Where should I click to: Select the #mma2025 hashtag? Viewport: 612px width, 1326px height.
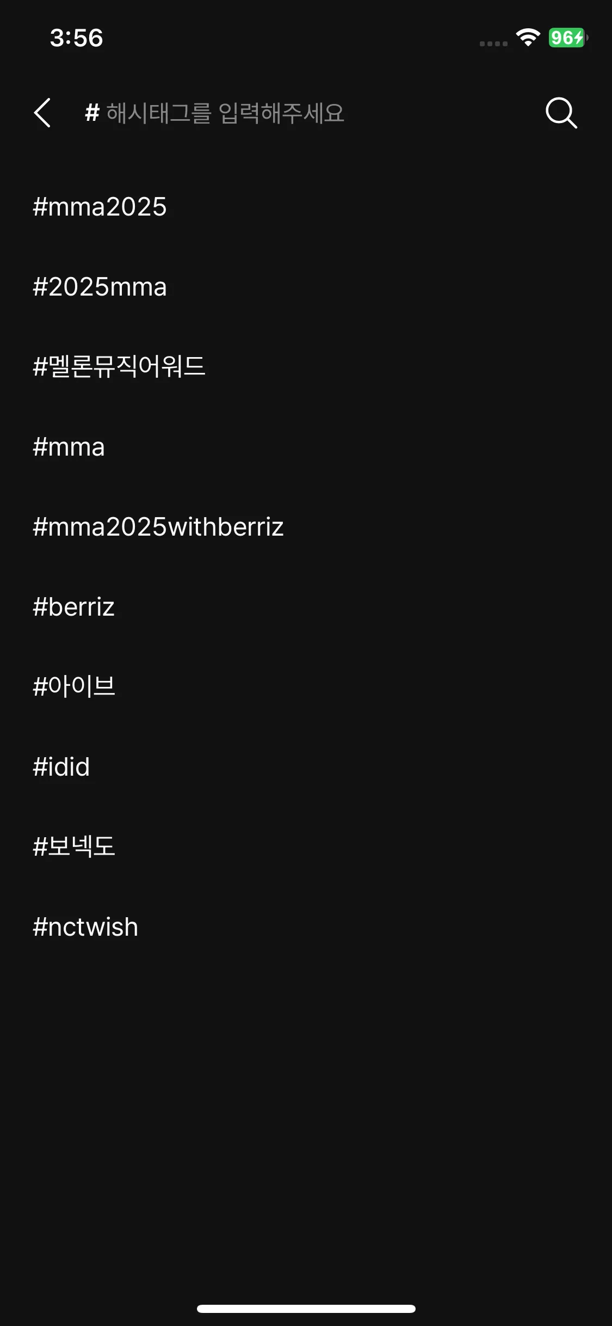pos(100,207)
